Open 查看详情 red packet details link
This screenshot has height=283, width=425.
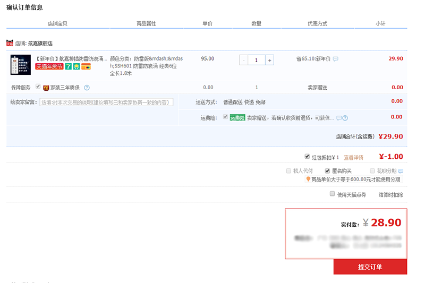point(353,158)
